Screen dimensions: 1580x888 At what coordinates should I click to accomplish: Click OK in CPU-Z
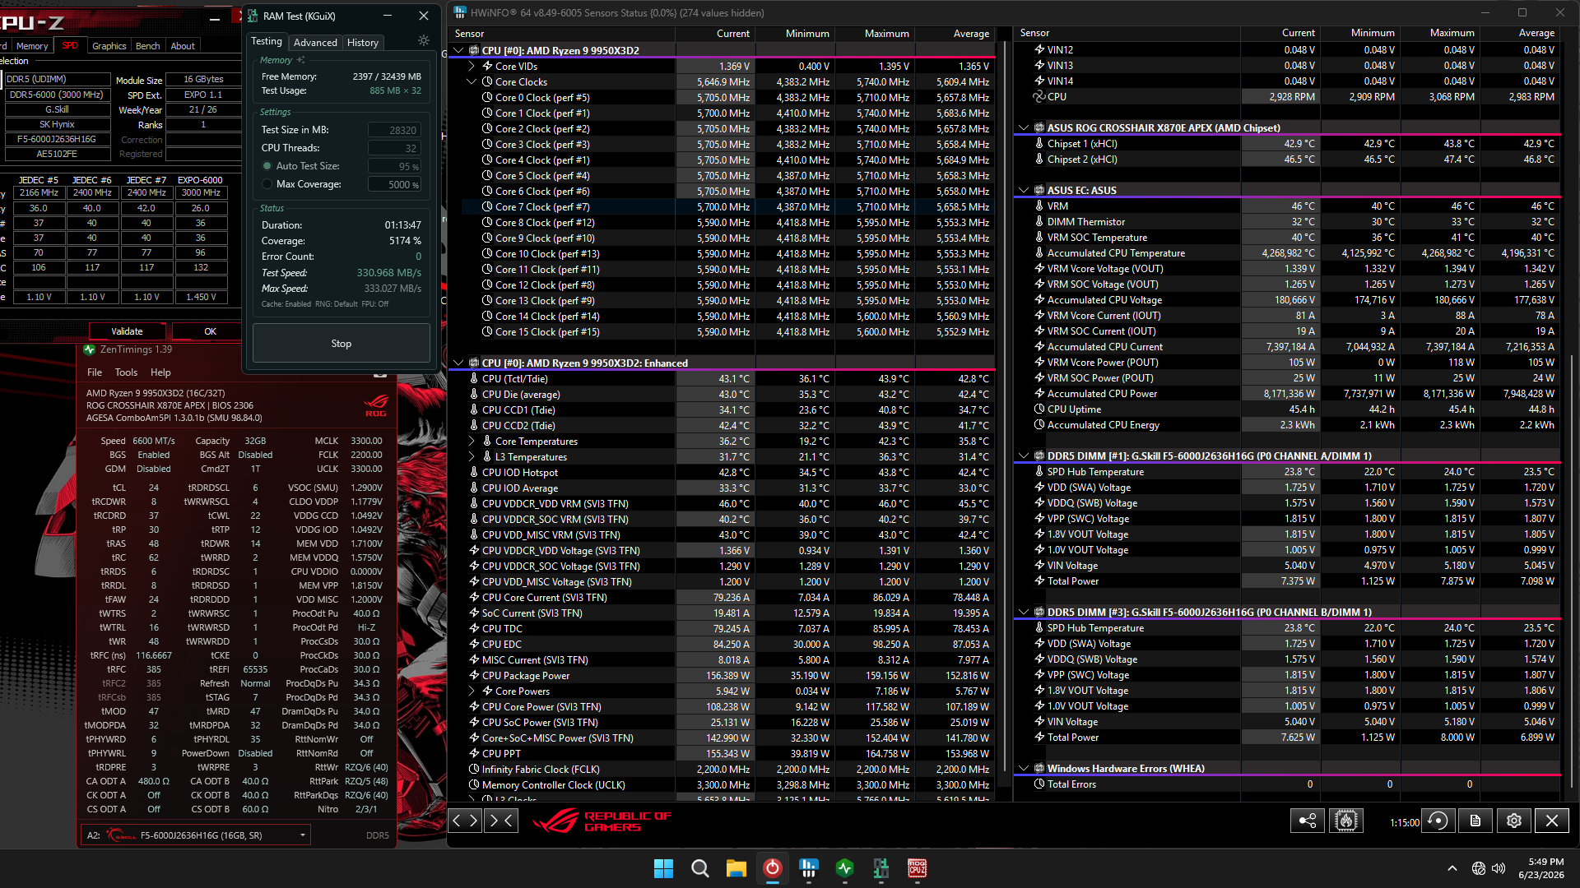(x=210, y=331)
